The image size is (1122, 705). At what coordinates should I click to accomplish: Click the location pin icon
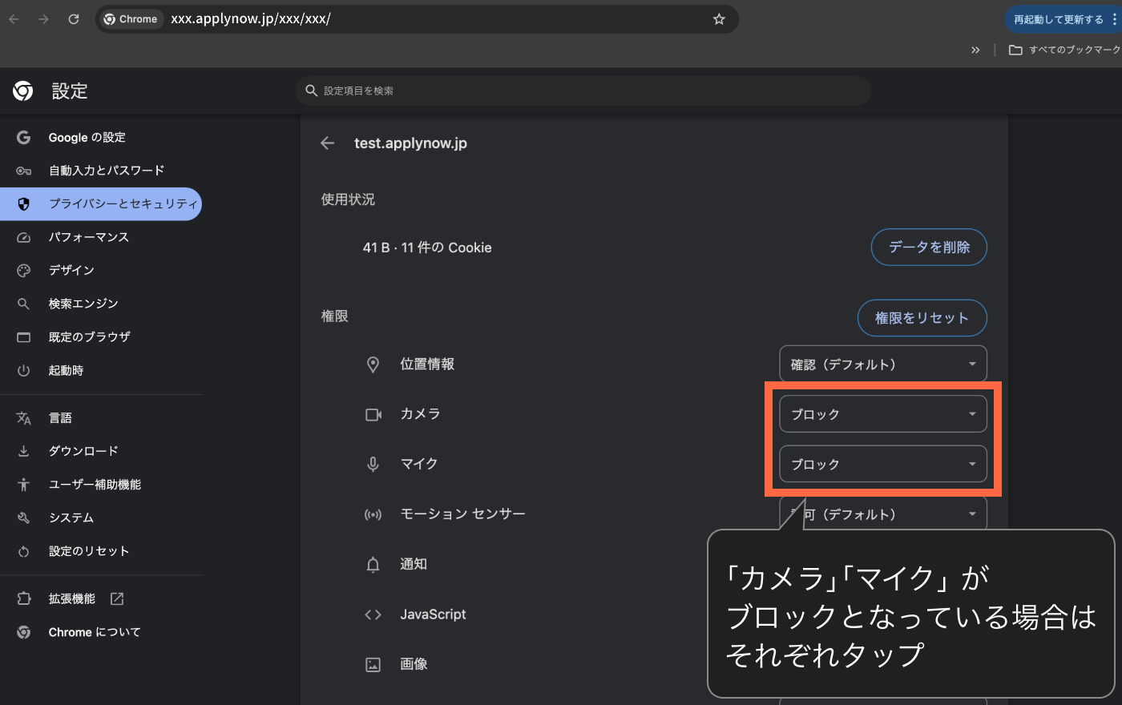pyautogui.click(x=373, y=365)
